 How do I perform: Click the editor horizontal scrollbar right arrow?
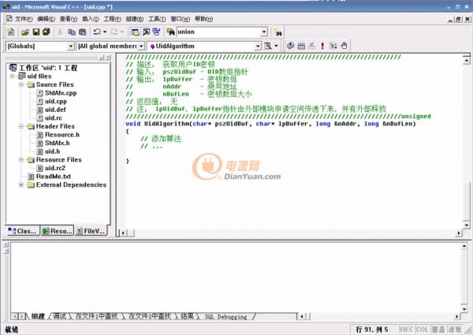pyautogui.click(x=459, y=233)
